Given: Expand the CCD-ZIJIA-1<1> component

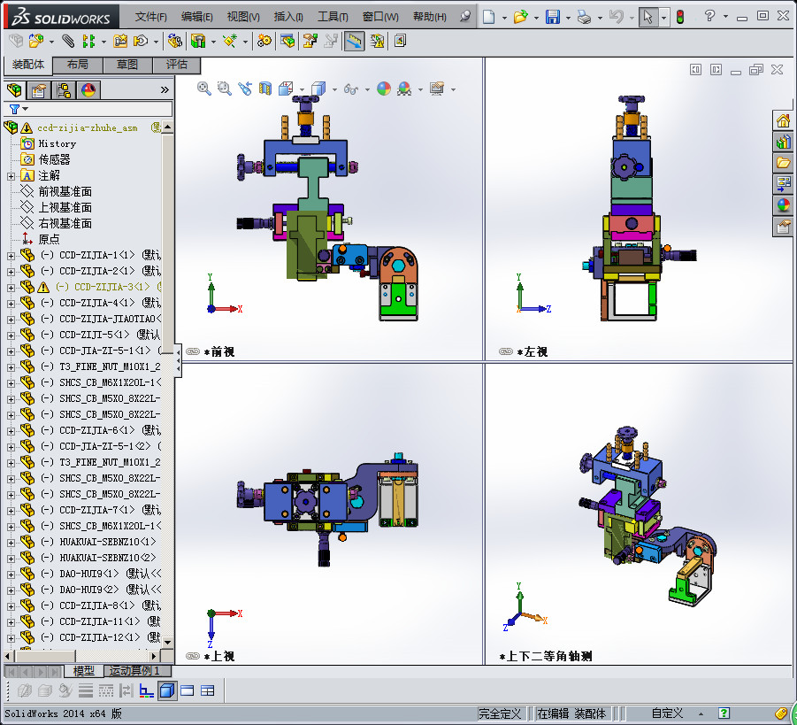Looking at the screenshot, I should (11, 256).
